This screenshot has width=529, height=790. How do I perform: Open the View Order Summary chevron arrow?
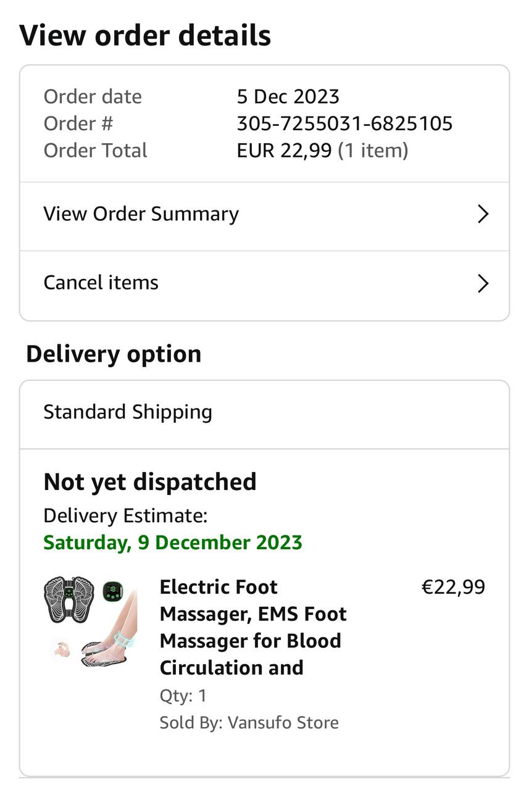(x=483, y=214)
